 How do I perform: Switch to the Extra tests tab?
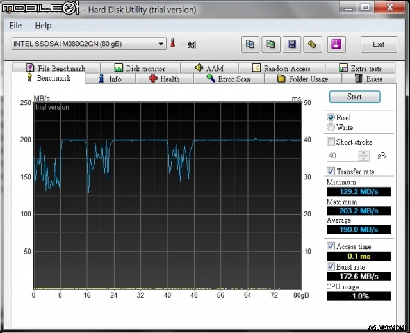pyautogui.click(x=360, y=69)
